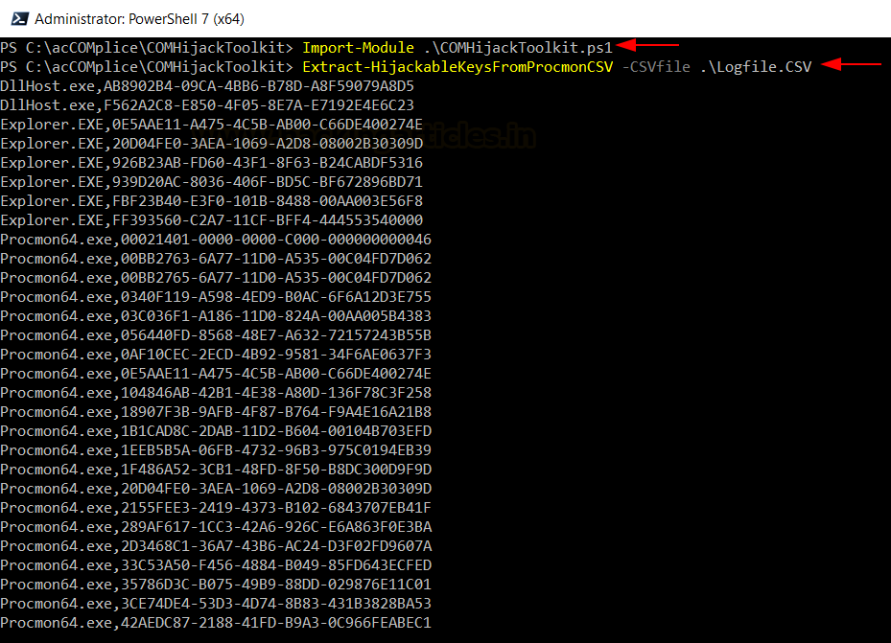Select the line Explorer.EXE,926B23AB-FD60-43F1-8F63-B24CABDF5316
This screenshot has height=643, width=891.
click(x=211, y=163)
